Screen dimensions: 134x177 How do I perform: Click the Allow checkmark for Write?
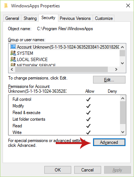click(88, 132)
